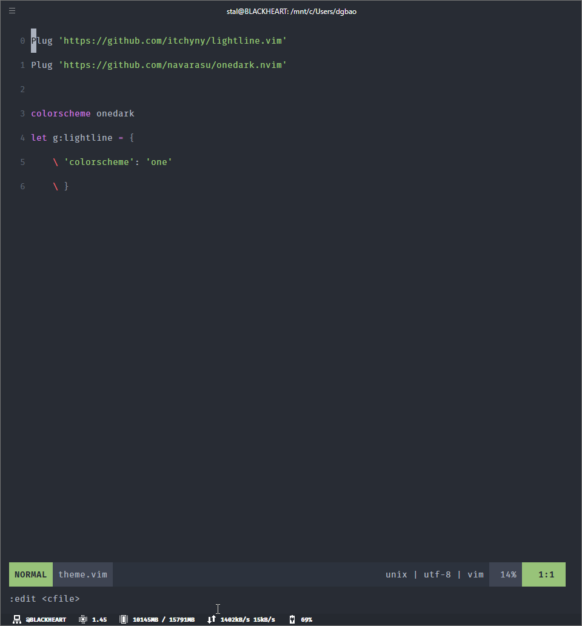
Task: Click the 1:1 cursor position segment
Action: (x=543, y=574)
